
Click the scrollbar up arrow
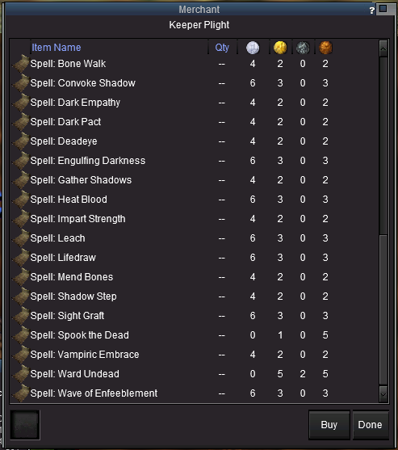(383, 48)
